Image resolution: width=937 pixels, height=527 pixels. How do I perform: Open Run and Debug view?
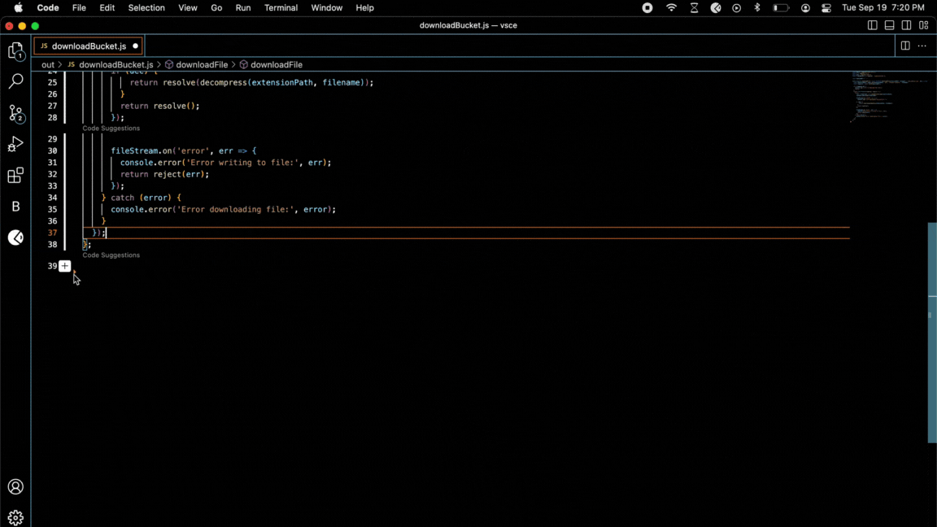15,145
